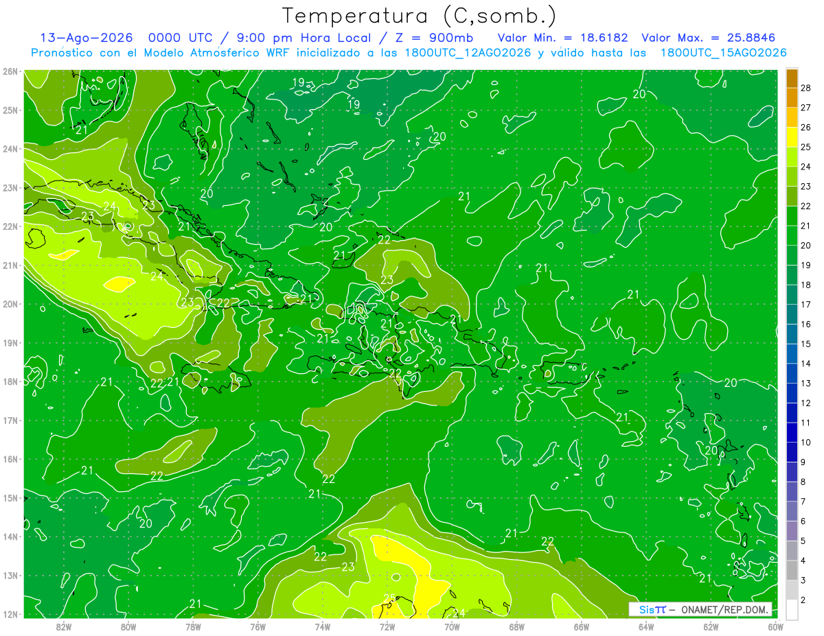Click the legend value 26
This screenshot has height=636, width=824.
805,127
